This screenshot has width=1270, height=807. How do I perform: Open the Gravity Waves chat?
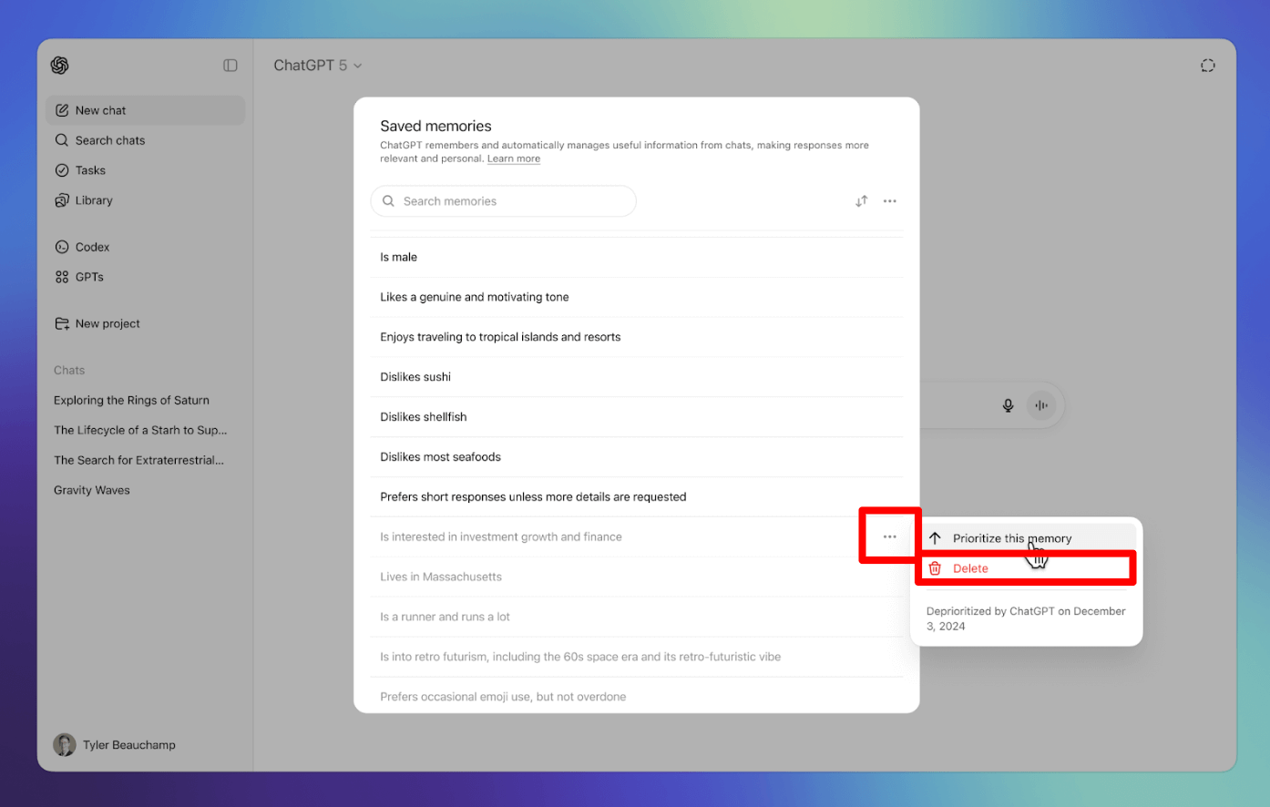[x=92, y=490]
